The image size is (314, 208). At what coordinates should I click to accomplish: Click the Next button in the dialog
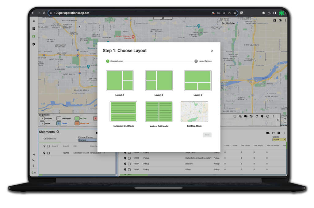[207, 135]
